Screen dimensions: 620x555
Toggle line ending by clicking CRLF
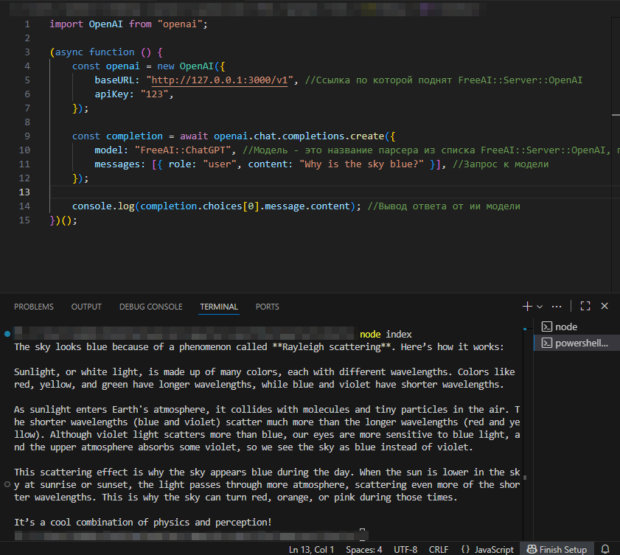pos(439,549)
